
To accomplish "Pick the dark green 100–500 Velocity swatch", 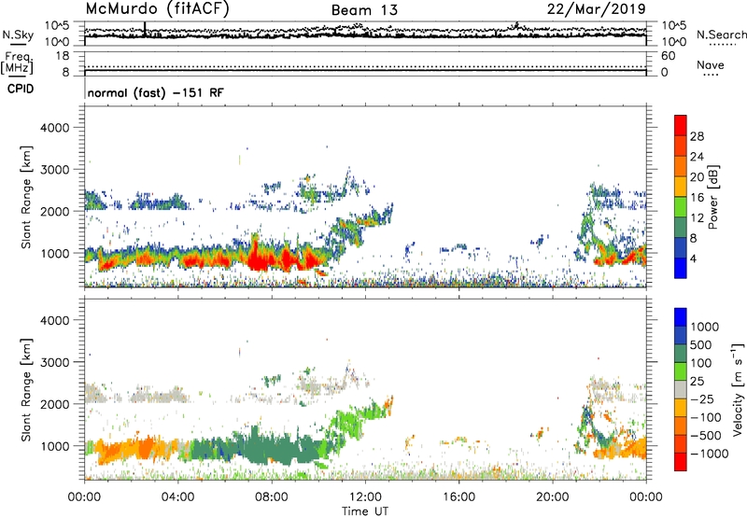I will click(681, 354).
